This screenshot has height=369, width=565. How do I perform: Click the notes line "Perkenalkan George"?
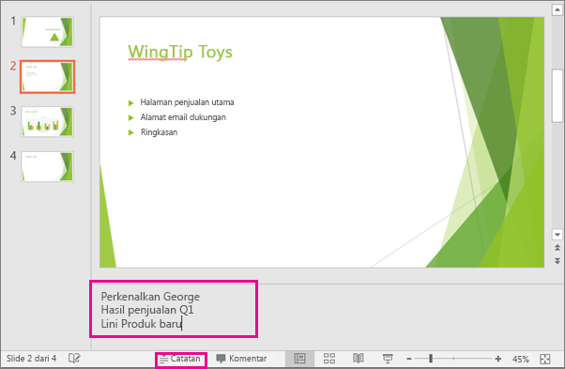click(x=150, y=297)
